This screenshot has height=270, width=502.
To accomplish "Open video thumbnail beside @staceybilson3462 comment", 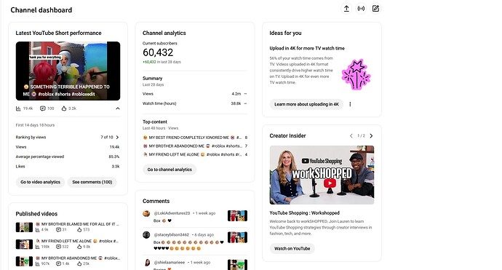I will coord(238,237).
